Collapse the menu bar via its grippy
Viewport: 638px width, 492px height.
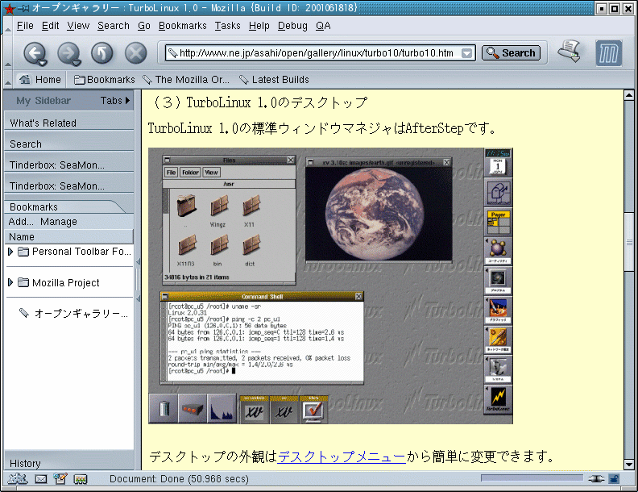(x=8, y=26)
